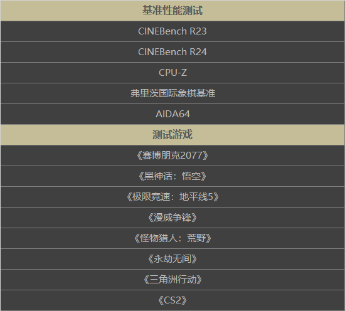Select the CINEBench R23 row
This screenshot has width=345, height=311.
tap(172, 31)
